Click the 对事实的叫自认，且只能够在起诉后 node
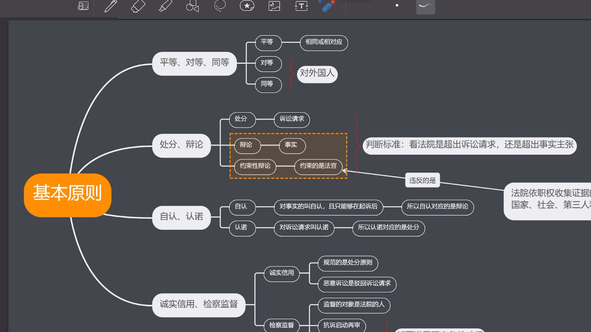The image size is (591, 332). (328, 207)
